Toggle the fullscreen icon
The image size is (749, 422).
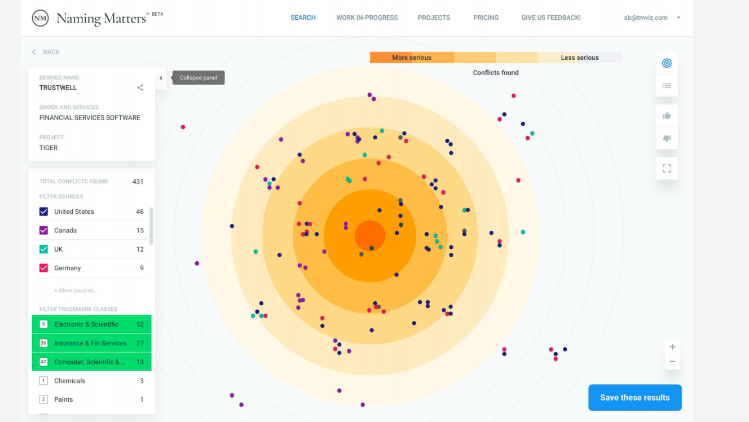[667, 168]
